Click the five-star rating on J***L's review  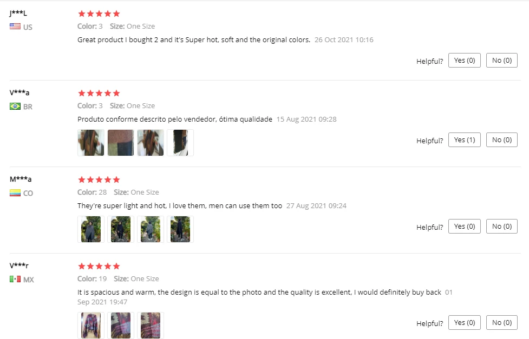(99, 14)
